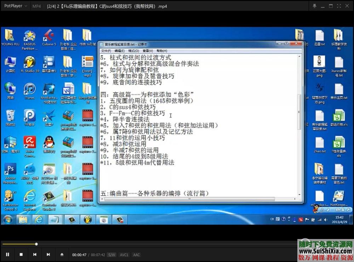Click the yellow playback progress slider
Image resolution: width=354 pixels, height=262 pixels.
pos(36,244)
